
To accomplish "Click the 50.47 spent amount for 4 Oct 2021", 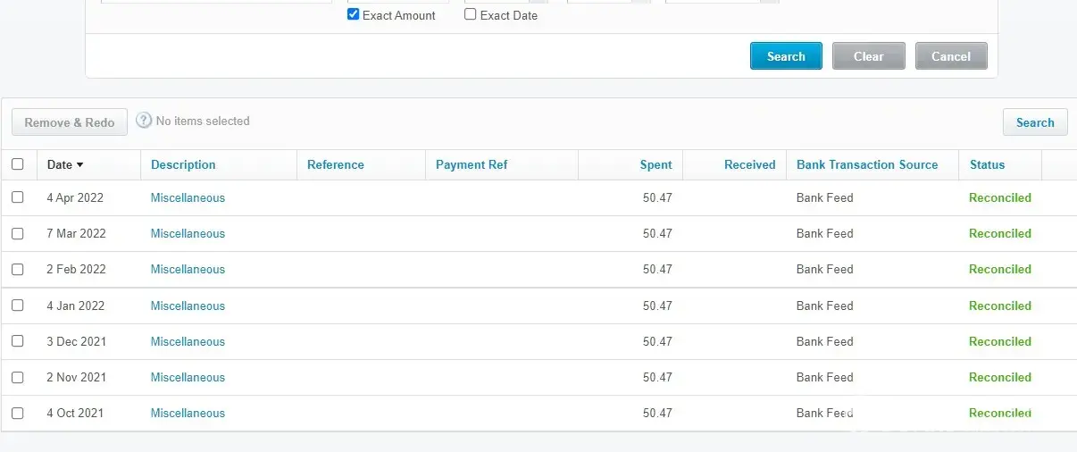I will click(x=657, y=413).
